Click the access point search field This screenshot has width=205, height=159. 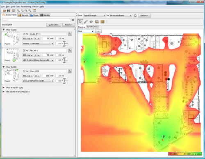pos(36,20)
